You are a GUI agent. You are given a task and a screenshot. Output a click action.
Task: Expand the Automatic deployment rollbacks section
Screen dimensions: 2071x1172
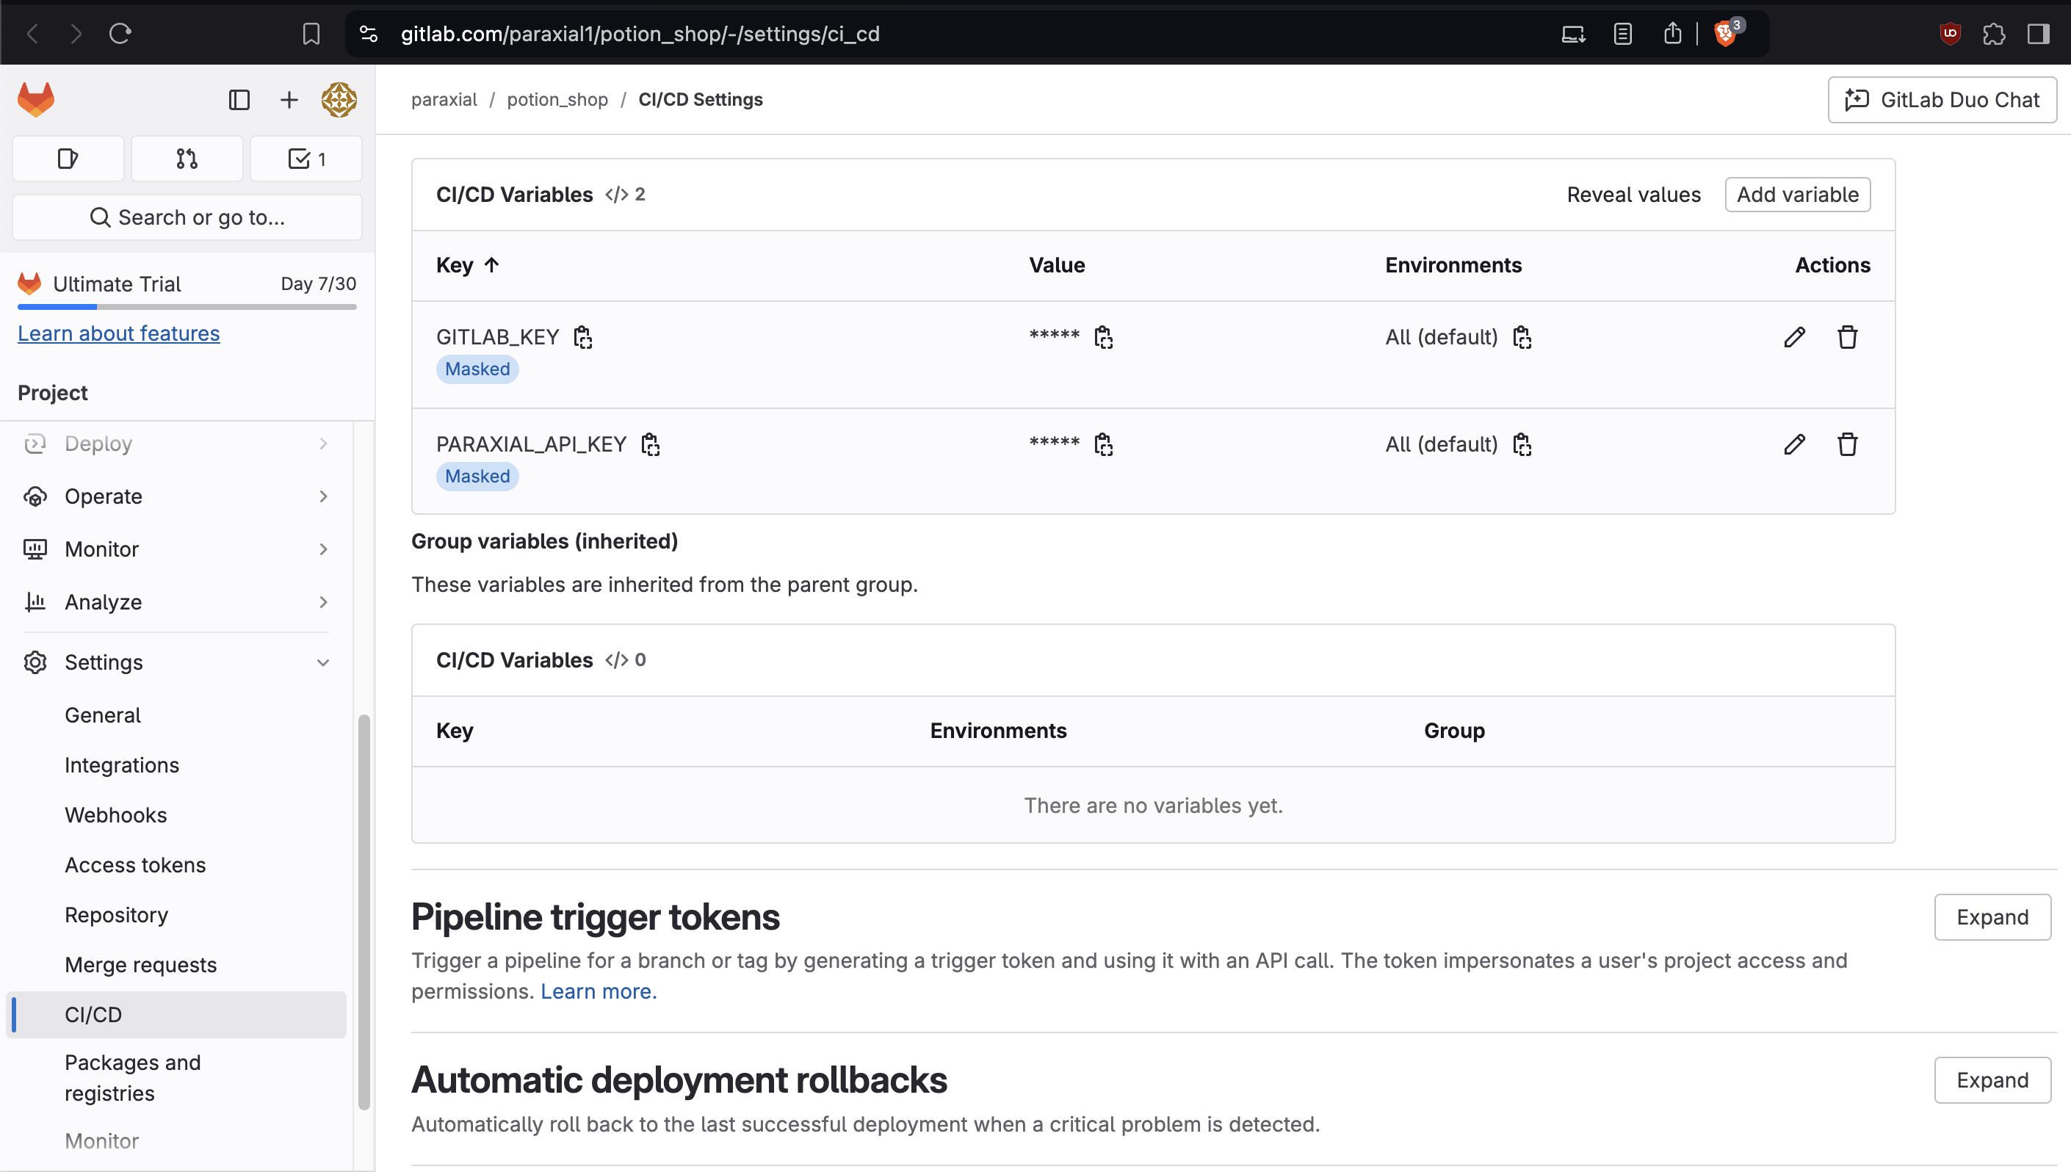point(1992,1079)
